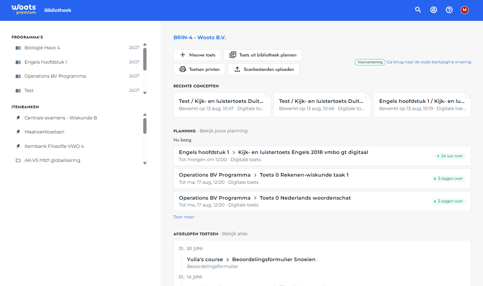Click the Programma's list scrollbar thumb
The height and width of the screenshot is (286, 483).
pos(145,59)
